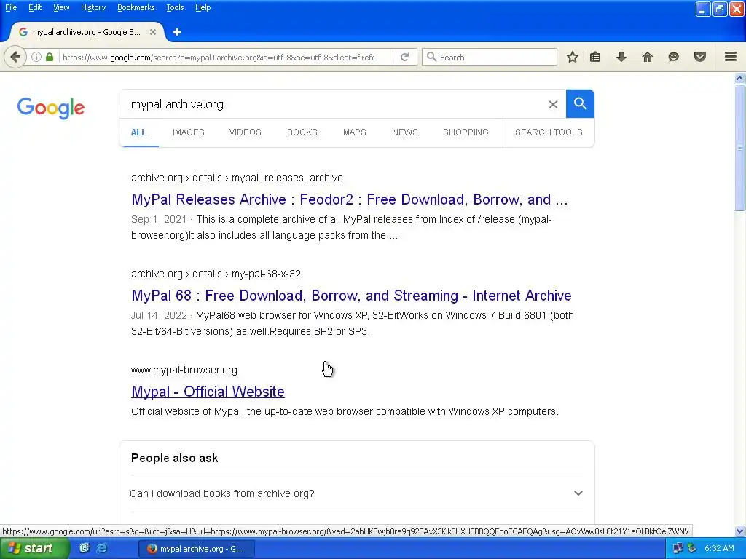746x559 pixels.
Task: Click the Google search query field
Action: coord(333,104)
